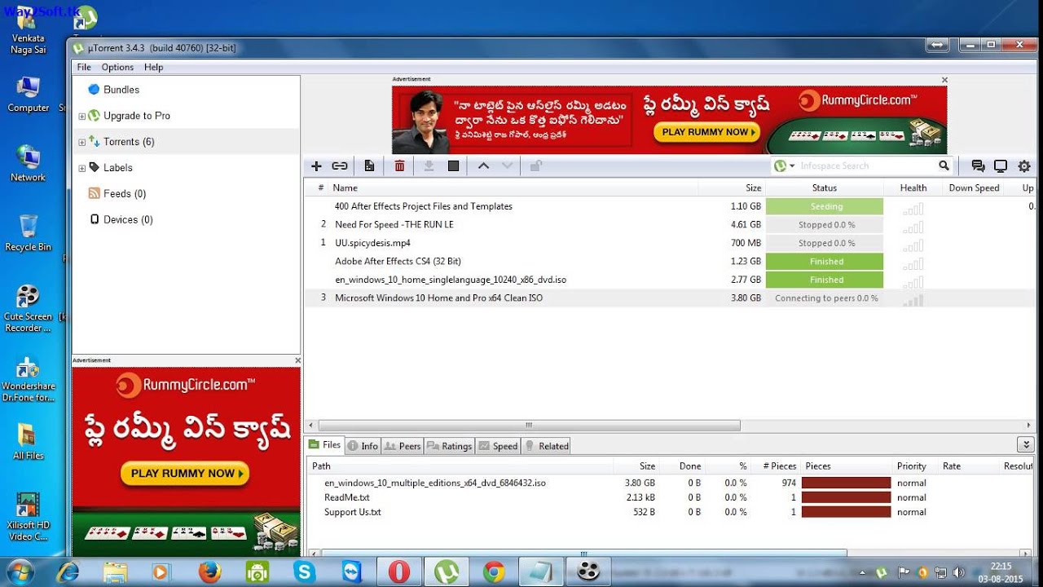Image resolution: width=1043 pixels, height=587 pixels.
Task: Open Feeds (0) in sidebar
Action: pos(125,194)
